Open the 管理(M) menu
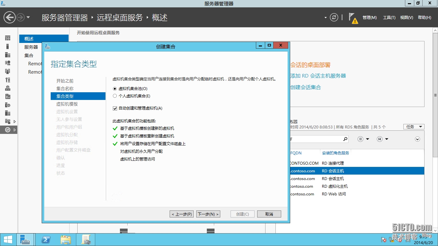438x246 pixels. (370, 18)
